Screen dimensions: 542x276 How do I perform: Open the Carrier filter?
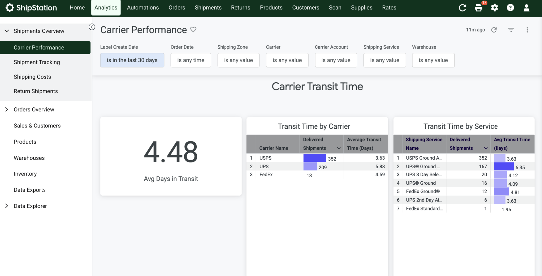pos(287,60)
